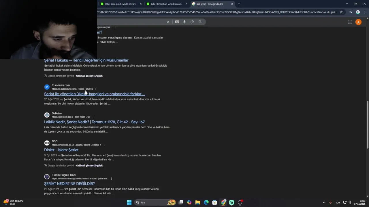Screen dimensions: 369x207
Task: Click the microphone system tray icon
Action: pos(330,202)
